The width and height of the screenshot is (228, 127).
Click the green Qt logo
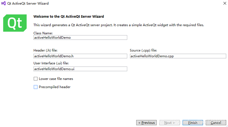pos(15,23)
